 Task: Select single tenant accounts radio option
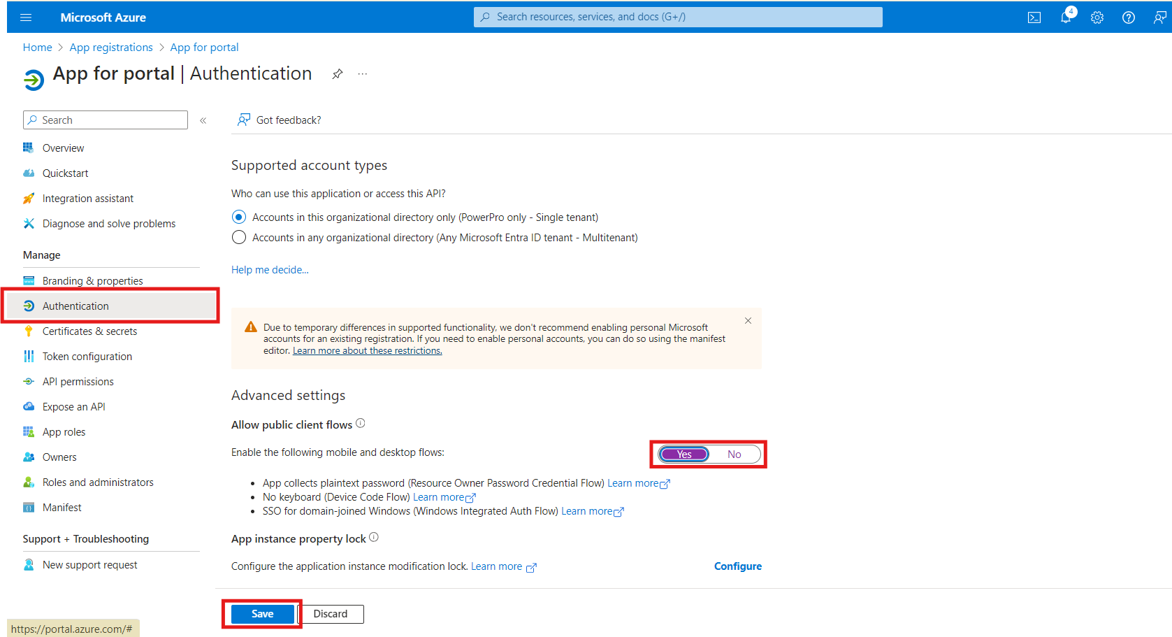(239, 217)
